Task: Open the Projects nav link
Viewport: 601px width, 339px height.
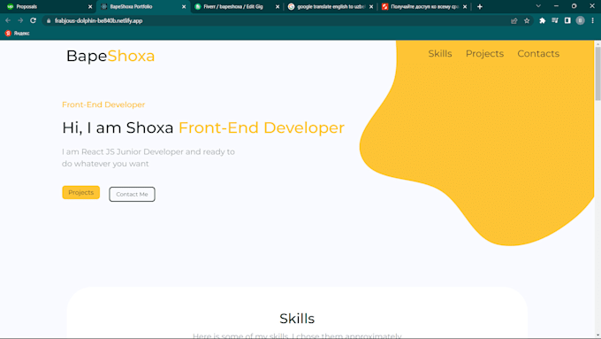Action: pos(484,54)
